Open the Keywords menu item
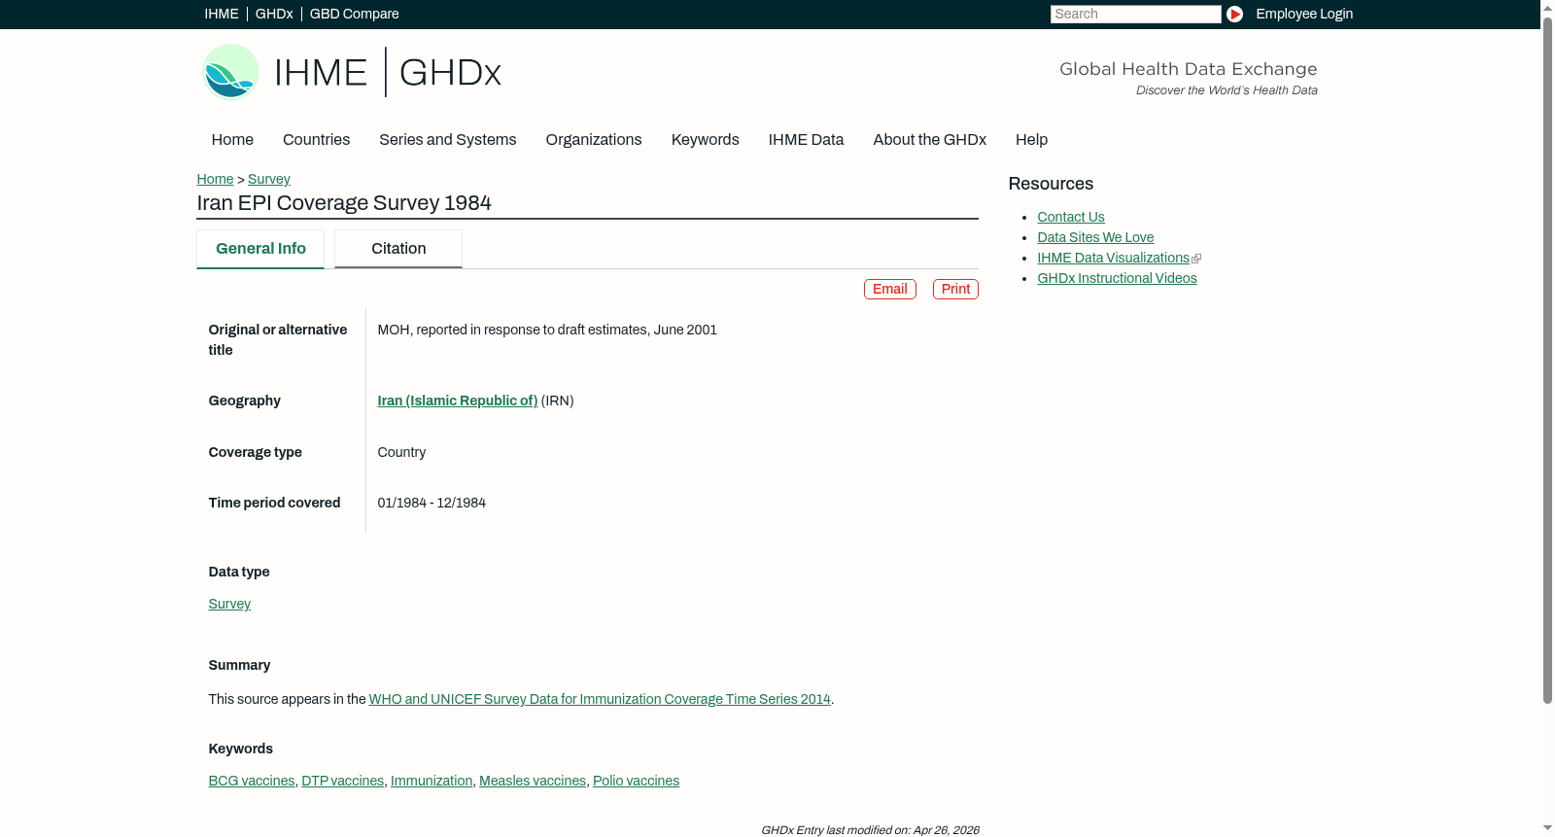 pos(705,140)
